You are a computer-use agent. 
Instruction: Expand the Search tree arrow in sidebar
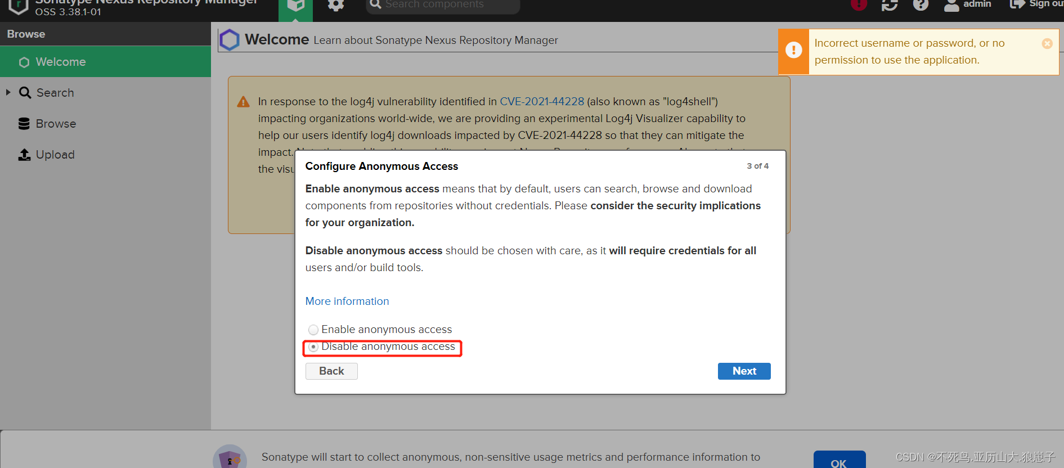pos(8,92)
